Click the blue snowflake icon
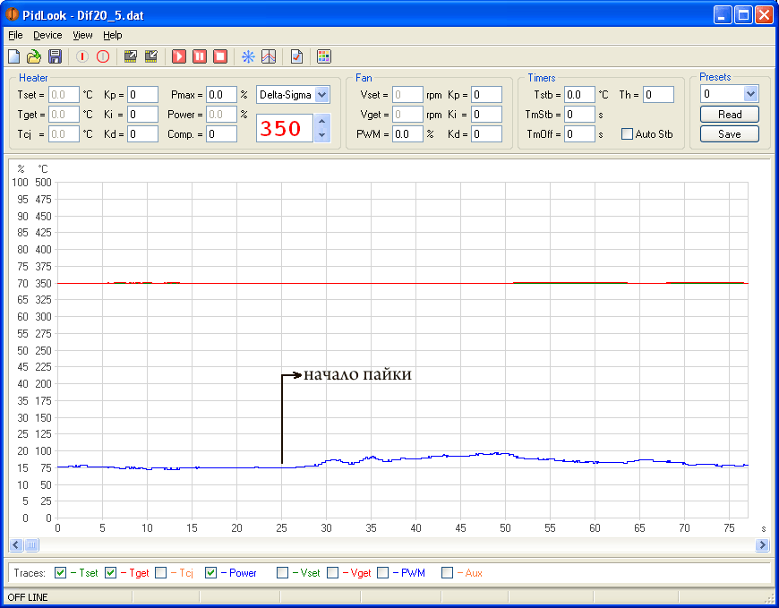The height and width of the screenshot is (608, 779). (x=248, y=56)
